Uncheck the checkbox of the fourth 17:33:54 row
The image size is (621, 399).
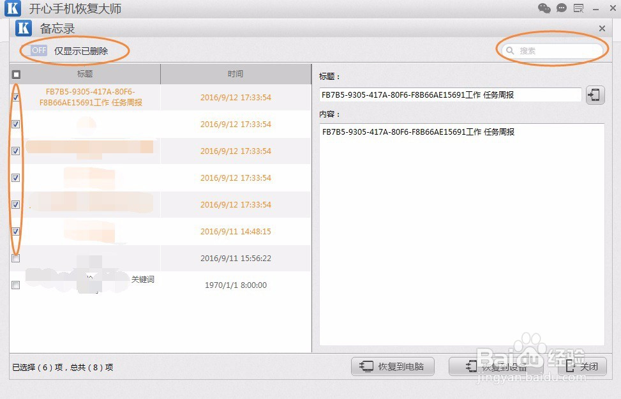(16, 178)
